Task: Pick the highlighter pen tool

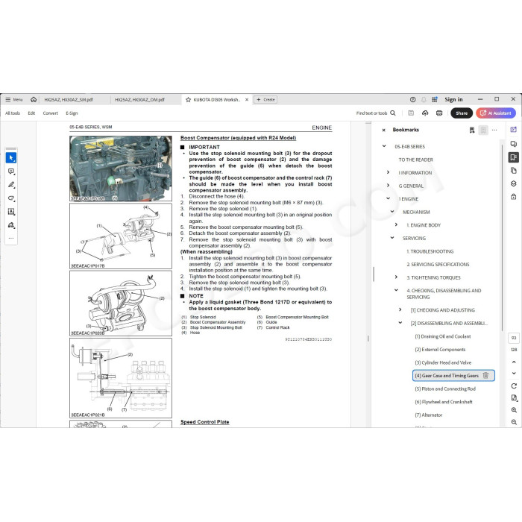Action: pyautogui.click(x=11, y=185)
